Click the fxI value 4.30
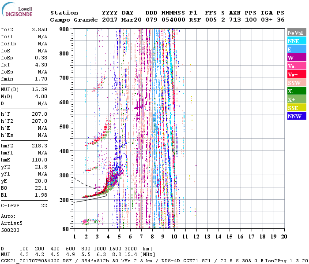 click(x=41, y=65)
